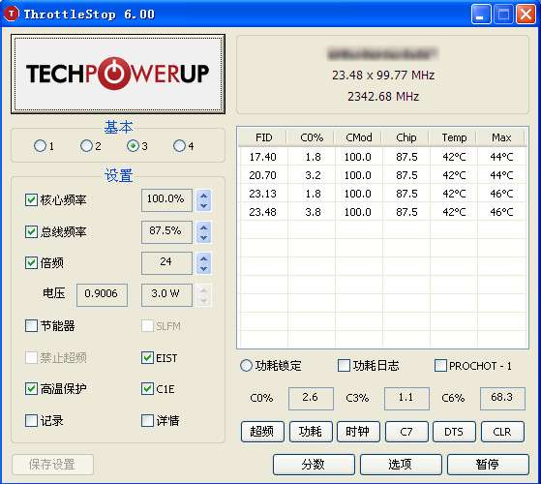Click the 暂停 button

[x=488, y=465]
